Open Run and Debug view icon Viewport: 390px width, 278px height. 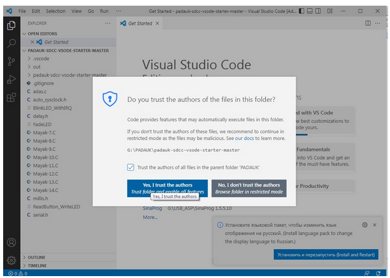(x=11, y=80)
